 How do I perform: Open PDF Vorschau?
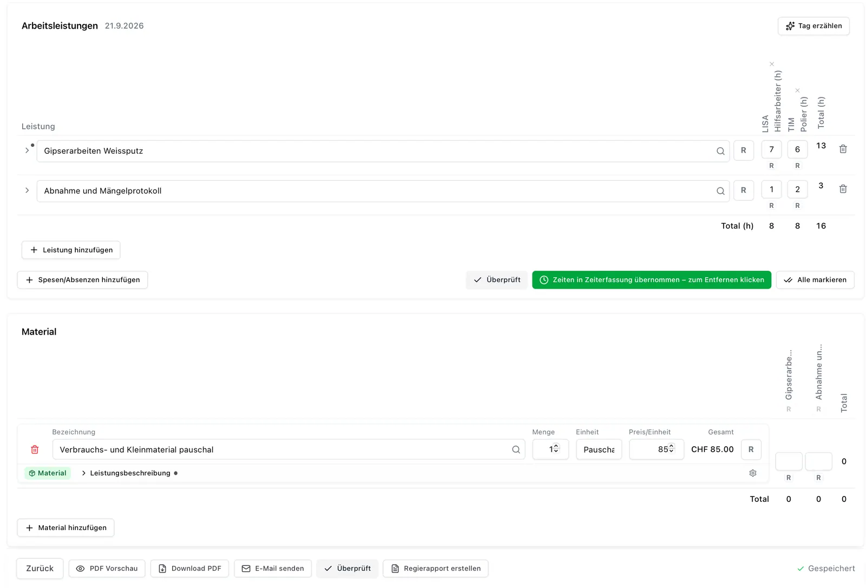(x=107, y=569)
